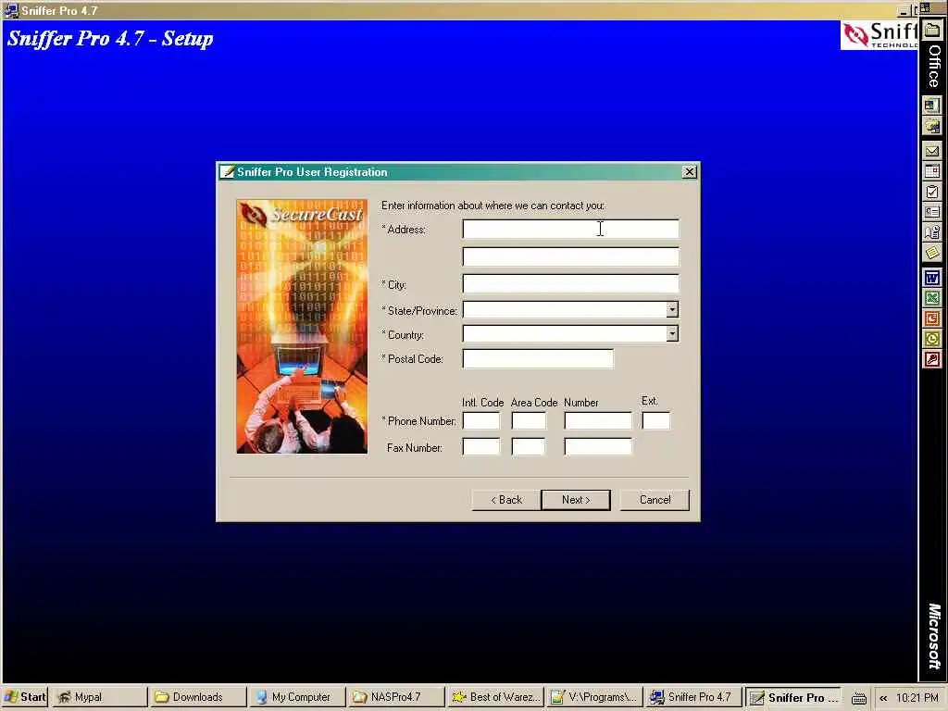Switch to Sniffer Pro 4.7 setup taskbar button
The image size is (948, 711).
(693, 697)
